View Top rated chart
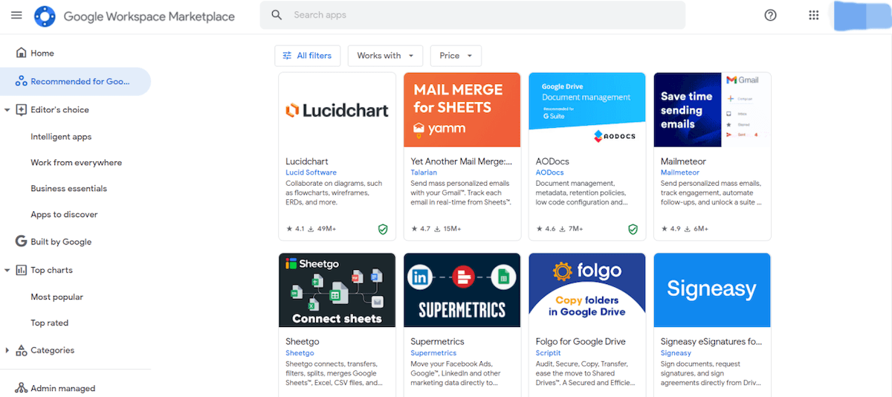892x397 pixels. tap(49, 323)
